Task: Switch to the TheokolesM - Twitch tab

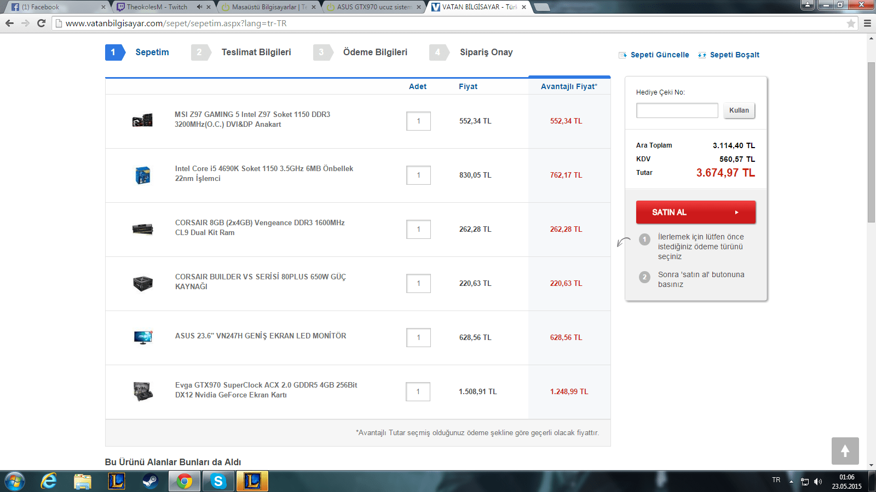Action: [162, 7]
